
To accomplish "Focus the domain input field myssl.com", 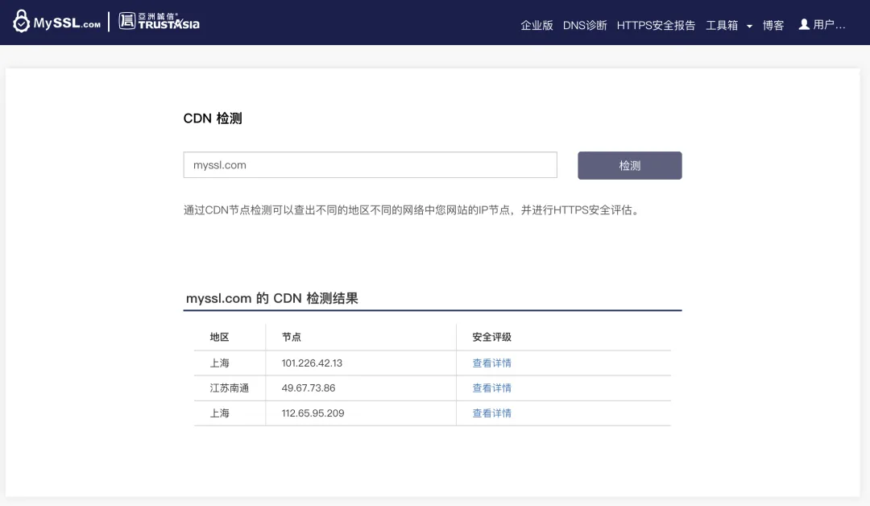I will (x=370, y=165).
